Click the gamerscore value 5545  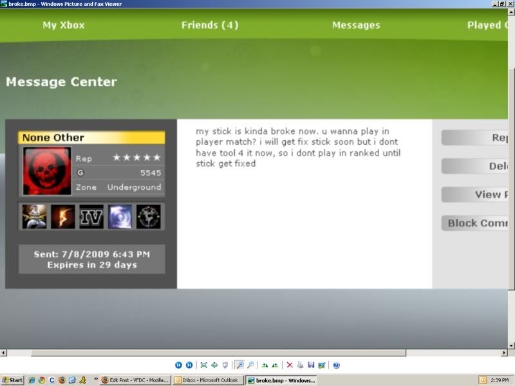click(x=151, y=173)
